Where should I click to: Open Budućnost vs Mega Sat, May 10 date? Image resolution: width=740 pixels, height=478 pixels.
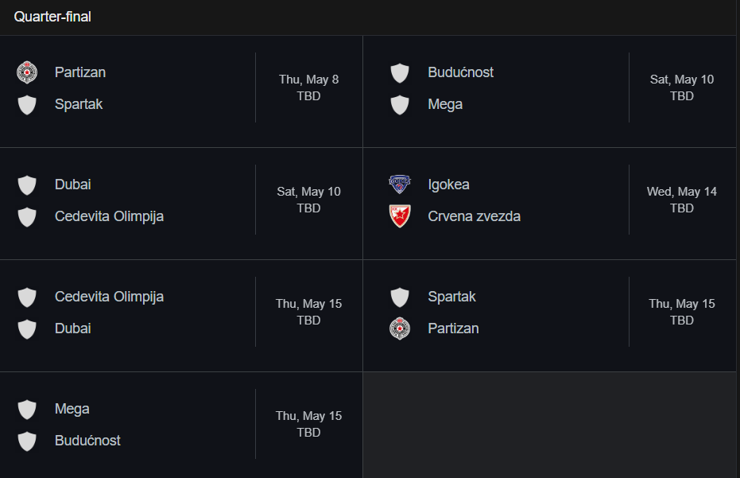(x=681, y=80)
